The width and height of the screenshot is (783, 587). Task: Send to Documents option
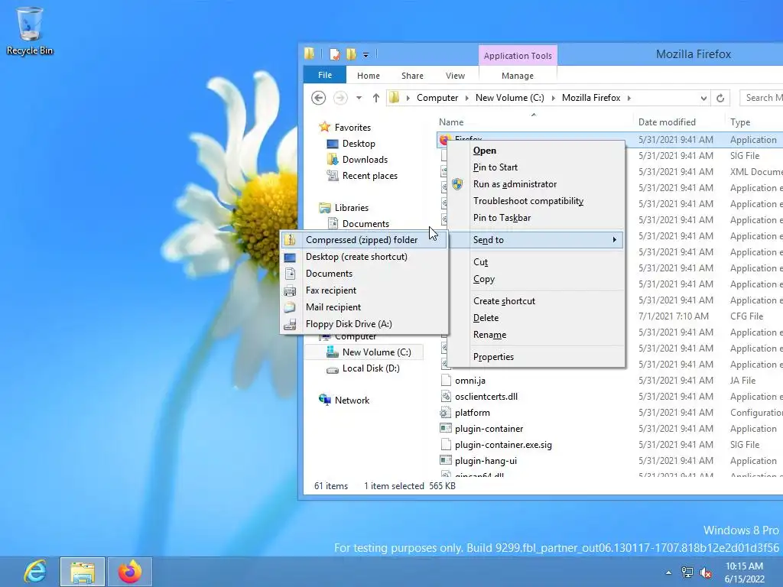tap(363, 274)
